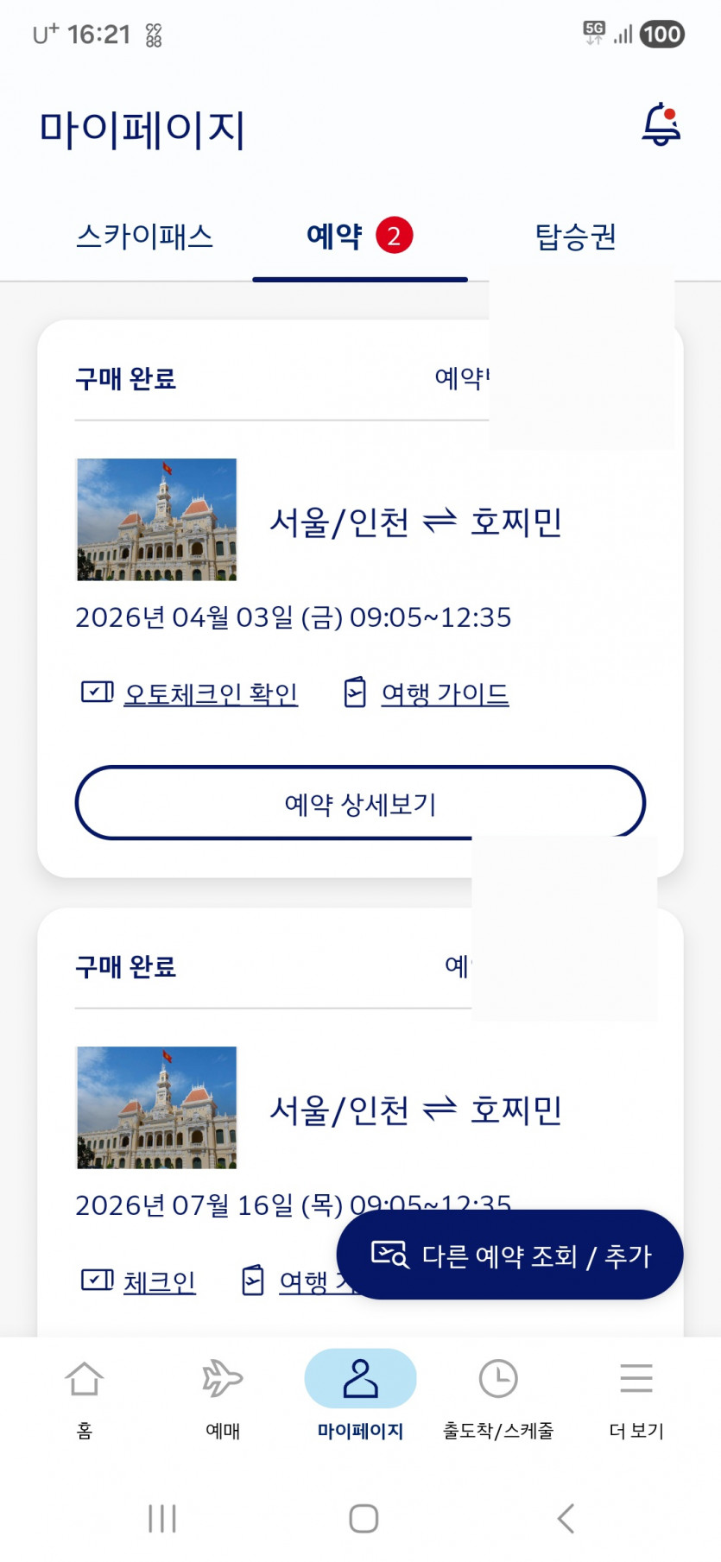Tap the Android back navigation button
This screenshot has height=1562, width=721.
pyautogui.click(x=566, y=1519)
